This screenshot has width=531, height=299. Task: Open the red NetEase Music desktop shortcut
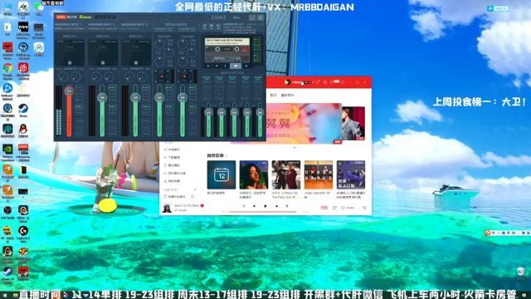click(23, 68)
